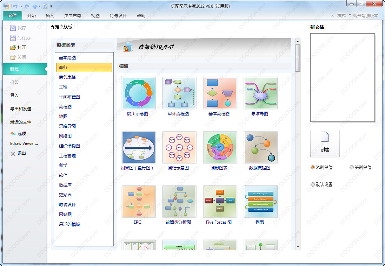
Task: Click 退出 to exit application
Action: tap(18, 153)
